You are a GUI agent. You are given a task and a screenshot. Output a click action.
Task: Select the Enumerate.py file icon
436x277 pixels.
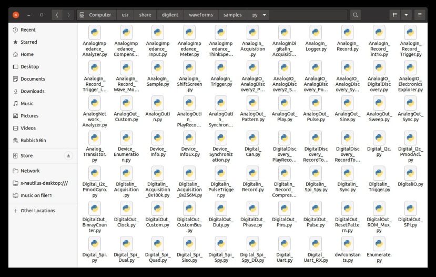click(x=379, y=244)
